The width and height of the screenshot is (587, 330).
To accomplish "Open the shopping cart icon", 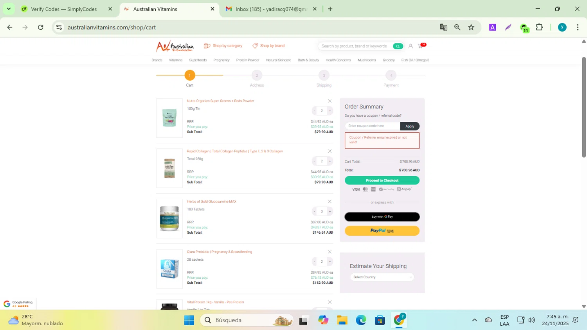I will click(421, 46).
